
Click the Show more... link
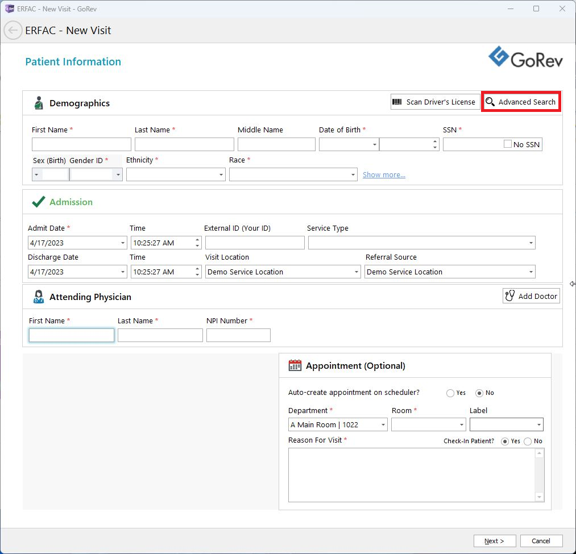(x=384, y=175)
